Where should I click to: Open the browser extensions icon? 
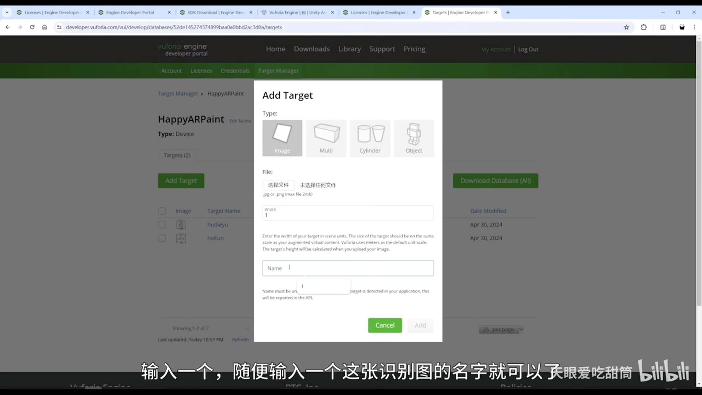click(x=643, y=27)
